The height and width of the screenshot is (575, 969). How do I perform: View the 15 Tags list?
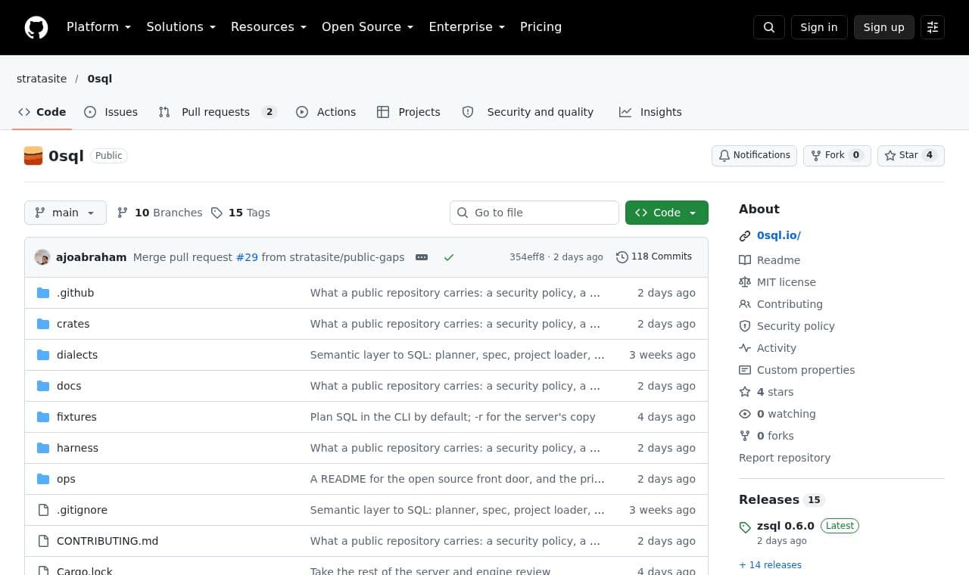(x=241, y=213)
